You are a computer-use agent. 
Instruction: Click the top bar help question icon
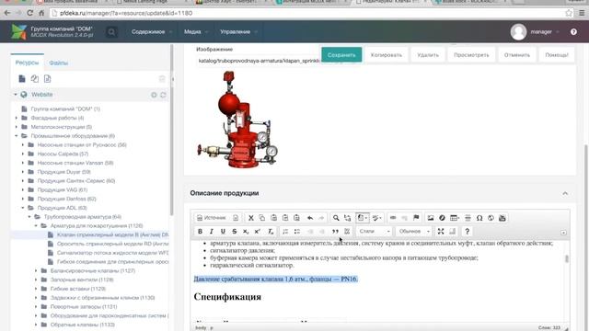coord(573,32)
